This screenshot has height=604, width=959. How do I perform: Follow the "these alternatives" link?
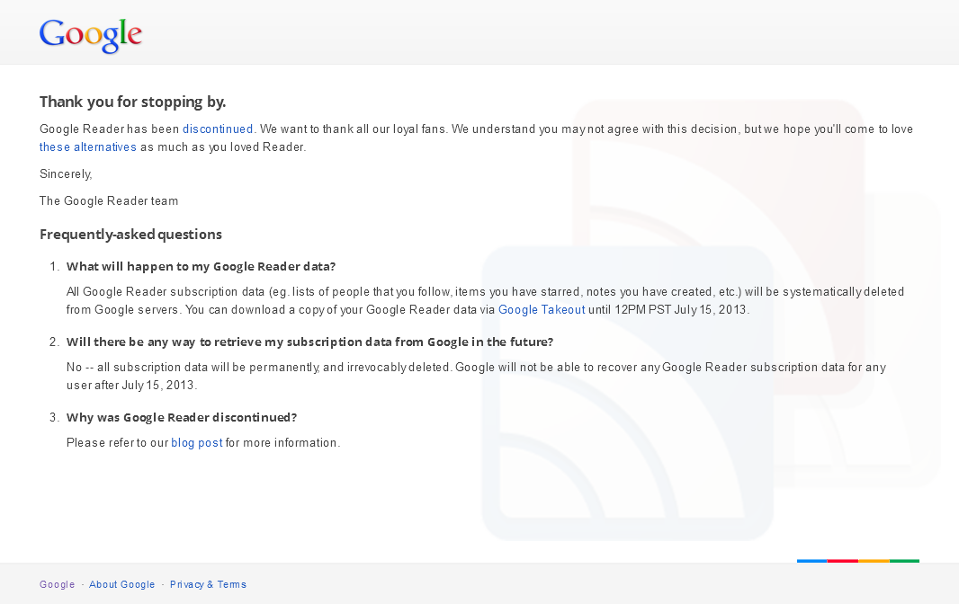point(88,147)
